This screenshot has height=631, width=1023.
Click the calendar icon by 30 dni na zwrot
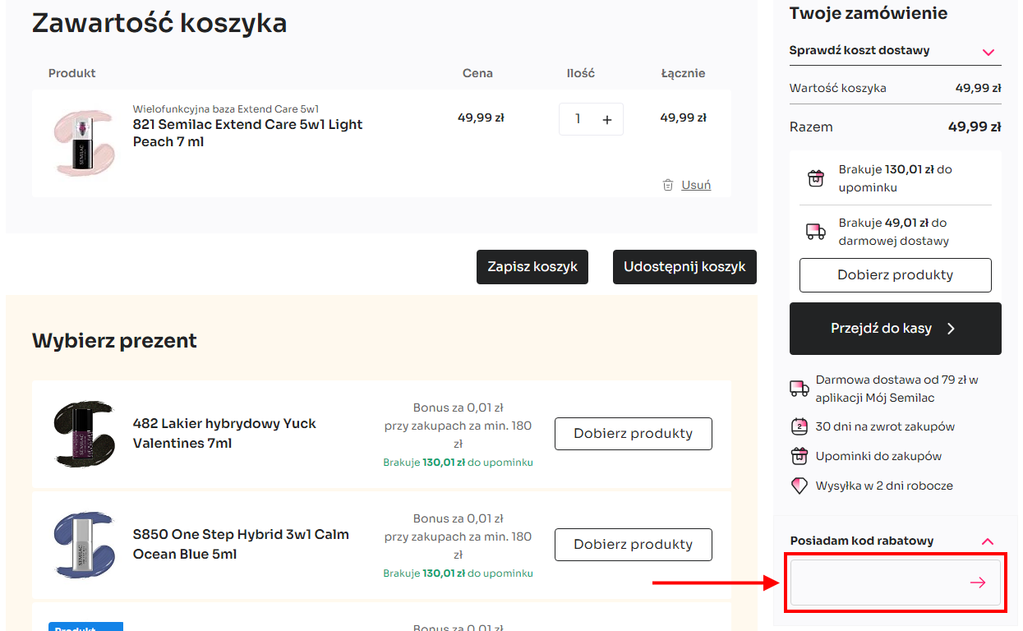click(800, 426)
